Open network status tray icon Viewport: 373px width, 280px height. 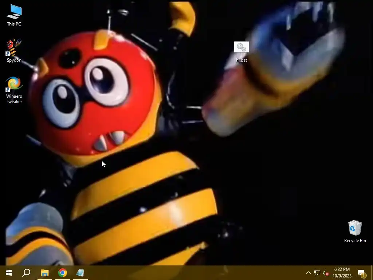[x=317, y=273]
